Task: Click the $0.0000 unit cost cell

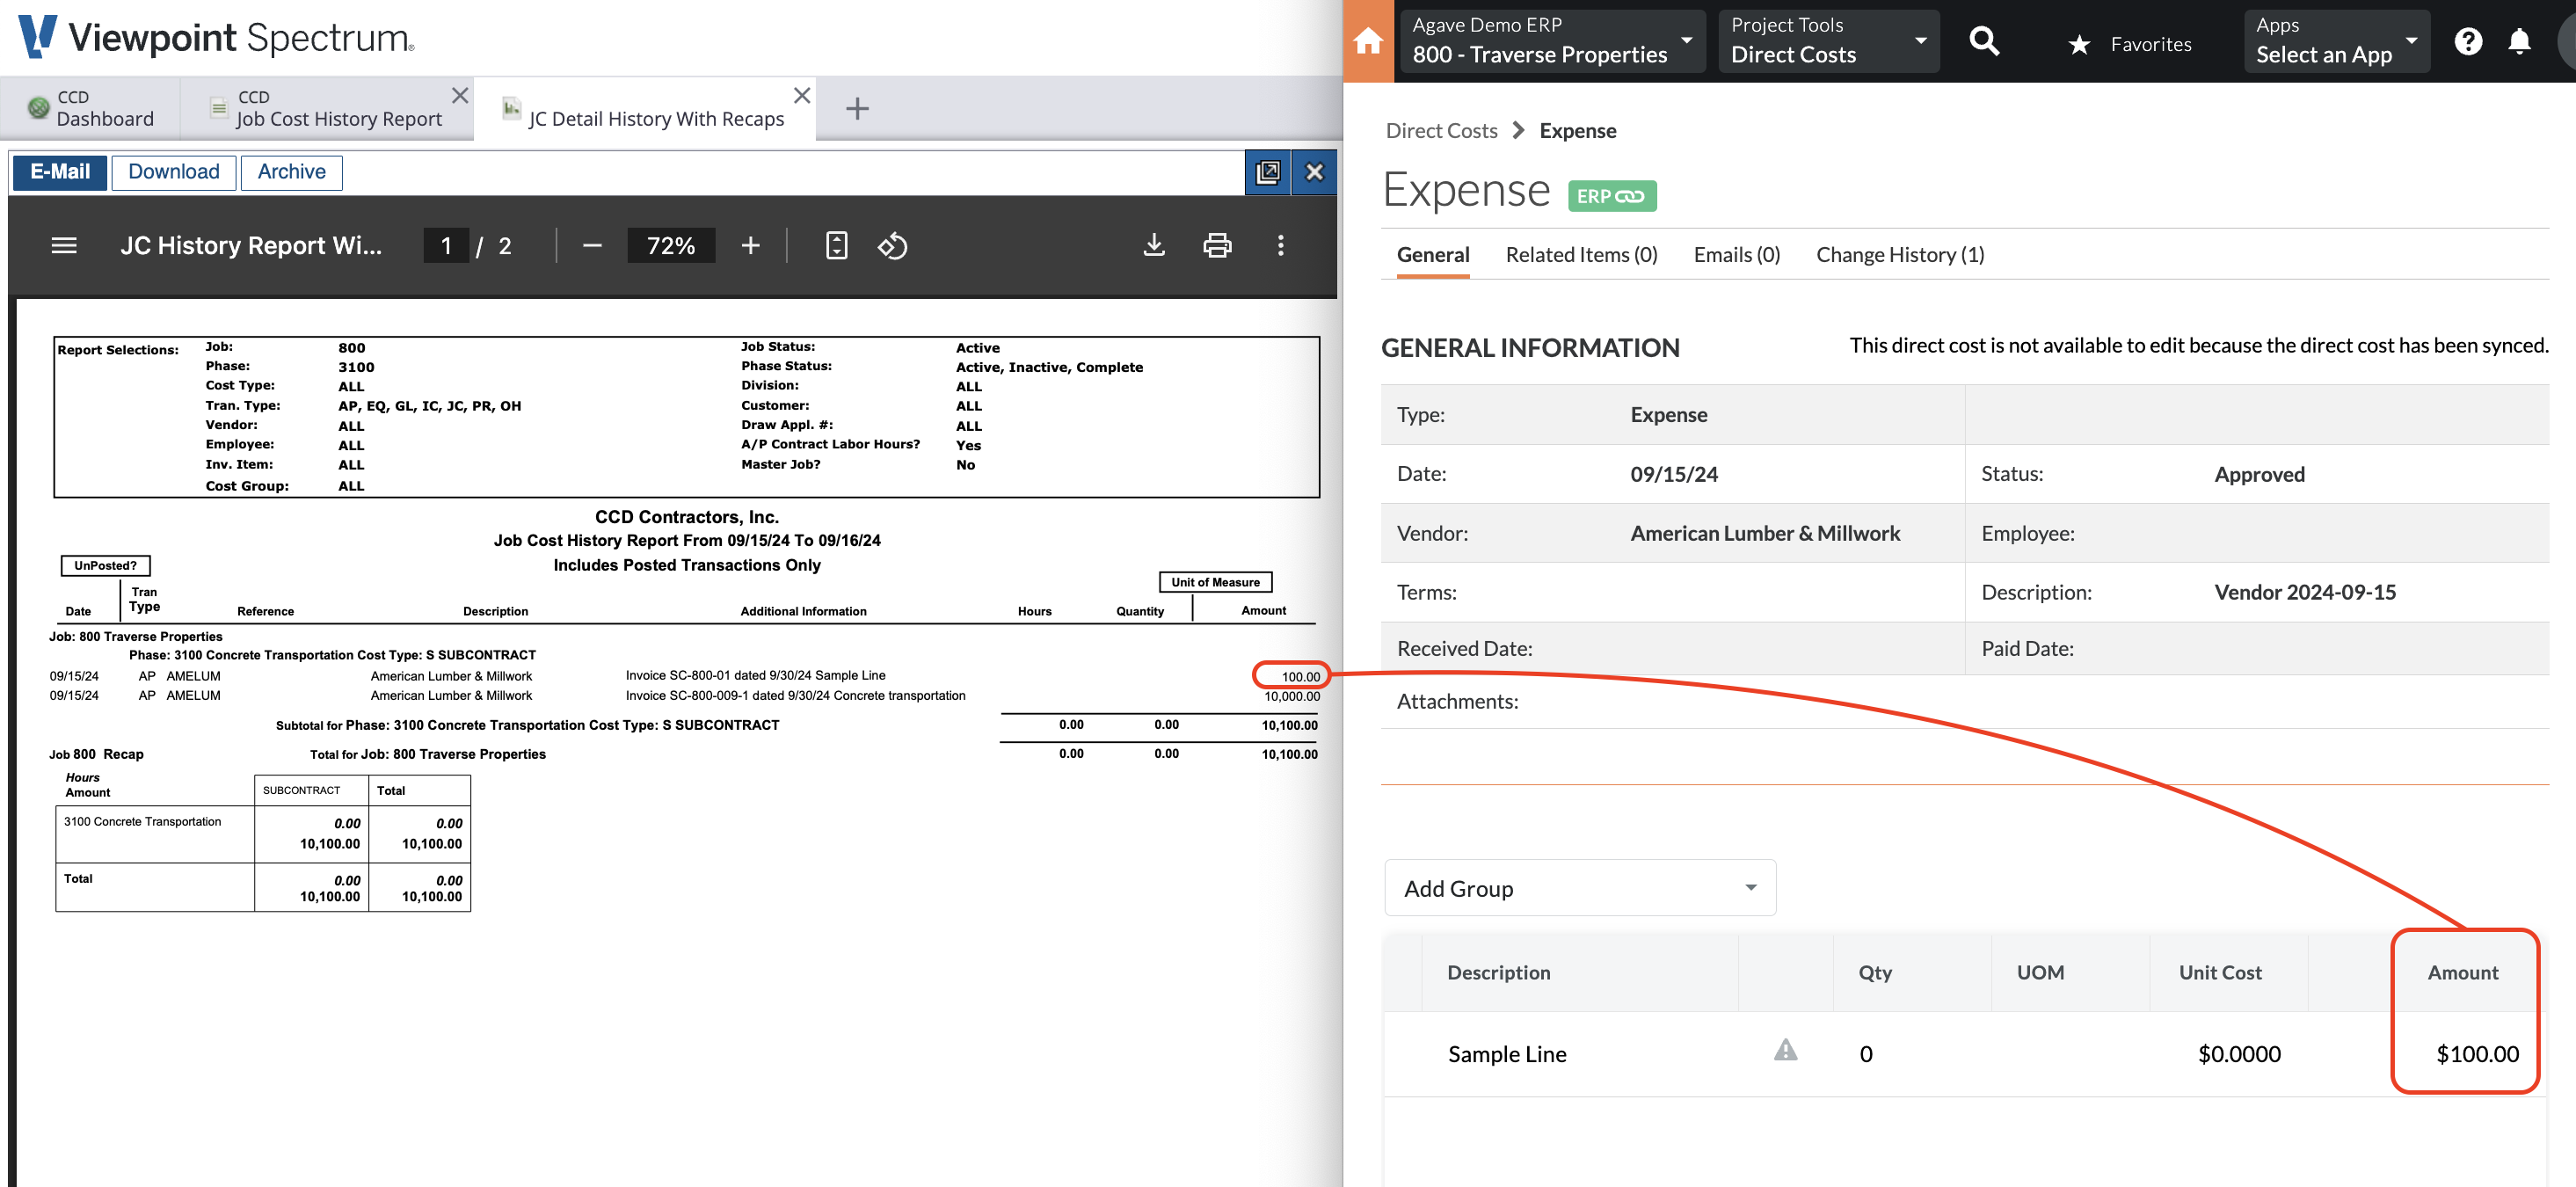Action: point(2239,1053)
